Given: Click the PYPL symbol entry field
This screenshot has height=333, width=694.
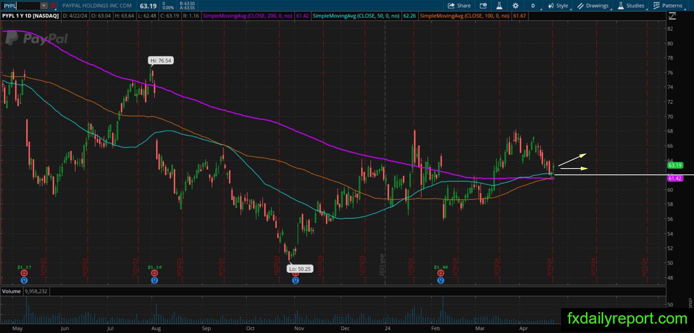Looking at the screenshot, I should coord(21,6).
